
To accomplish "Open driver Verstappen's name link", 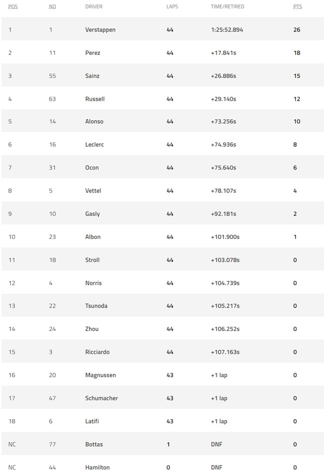I will pos(100,30).
